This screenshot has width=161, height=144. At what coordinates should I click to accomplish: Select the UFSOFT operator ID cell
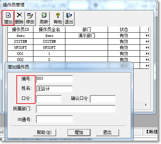click(x=21, y=48)
